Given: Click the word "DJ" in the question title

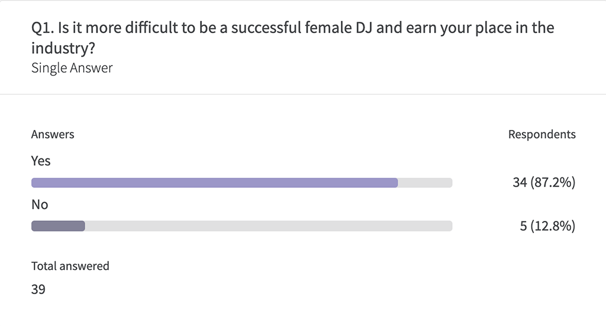Looking at the screenshot, I should [x=363, y=28].
